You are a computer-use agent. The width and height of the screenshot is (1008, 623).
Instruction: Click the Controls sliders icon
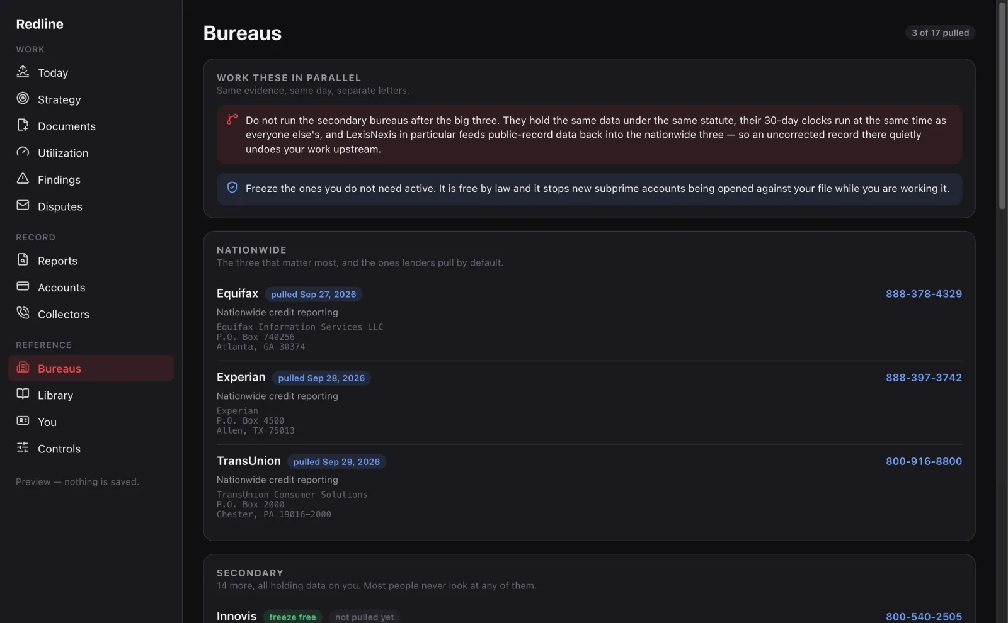[23, 447]
